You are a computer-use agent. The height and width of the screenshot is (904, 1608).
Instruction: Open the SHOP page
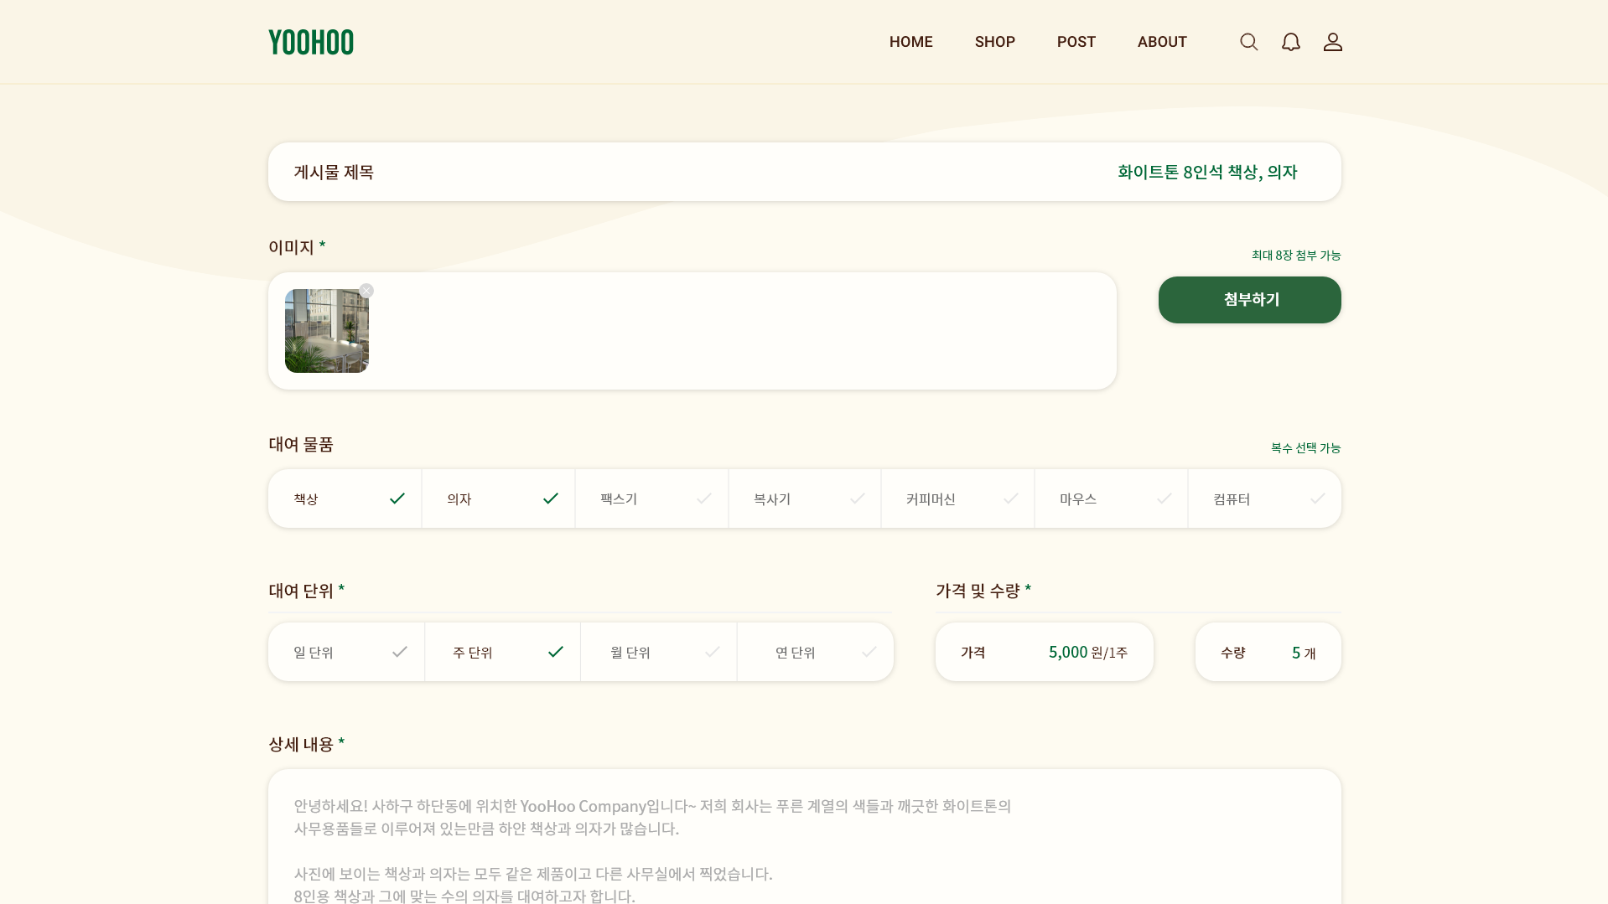point(994,41)
